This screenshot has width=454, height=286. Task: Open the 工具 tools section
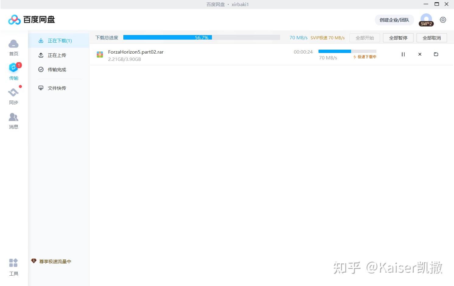tap(14, 267)
